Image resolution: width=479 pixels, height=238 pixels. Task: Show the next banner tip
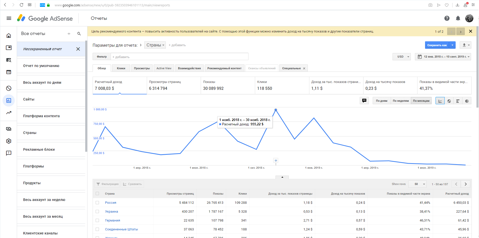461,31
